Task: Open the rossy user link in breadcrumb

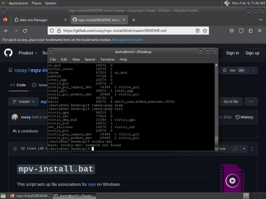Action: [x=21, y=70]
